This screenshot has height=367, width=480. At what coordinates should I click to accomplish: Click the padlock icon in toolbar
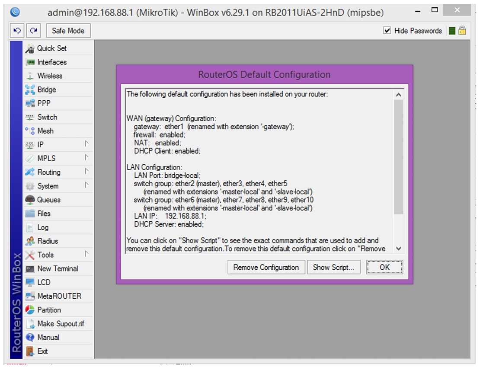(x=462, y=31)
